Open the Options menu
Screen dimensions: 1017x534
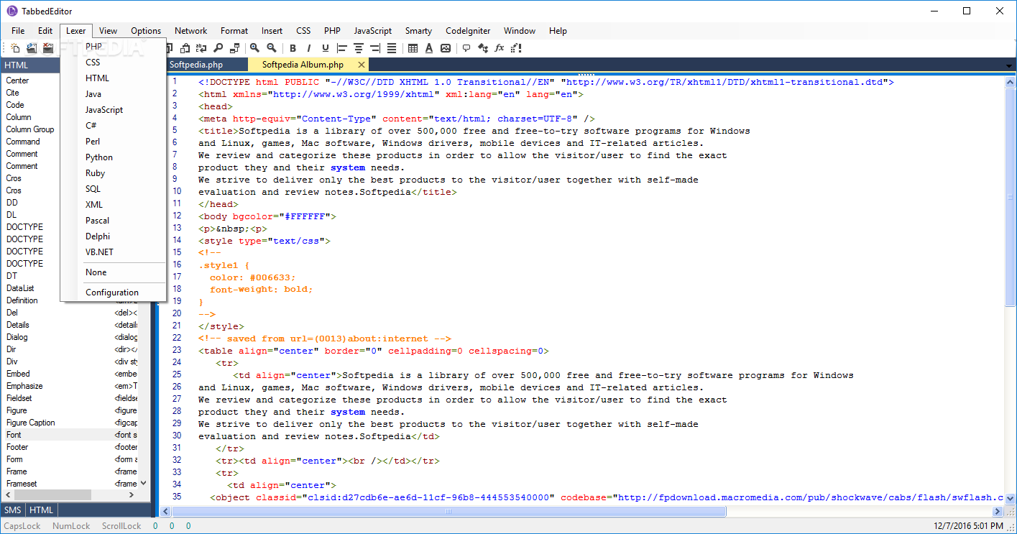(x=146, y=31)
